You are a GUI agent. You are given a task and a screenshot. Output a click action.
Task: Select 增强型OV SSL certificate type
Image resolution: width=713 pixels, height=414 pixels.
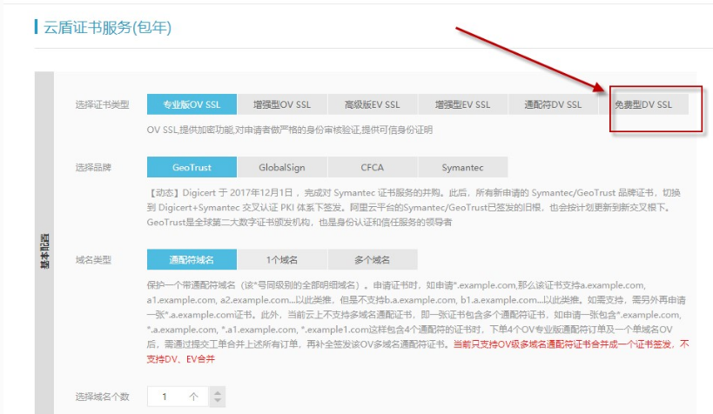coord(282,104)
